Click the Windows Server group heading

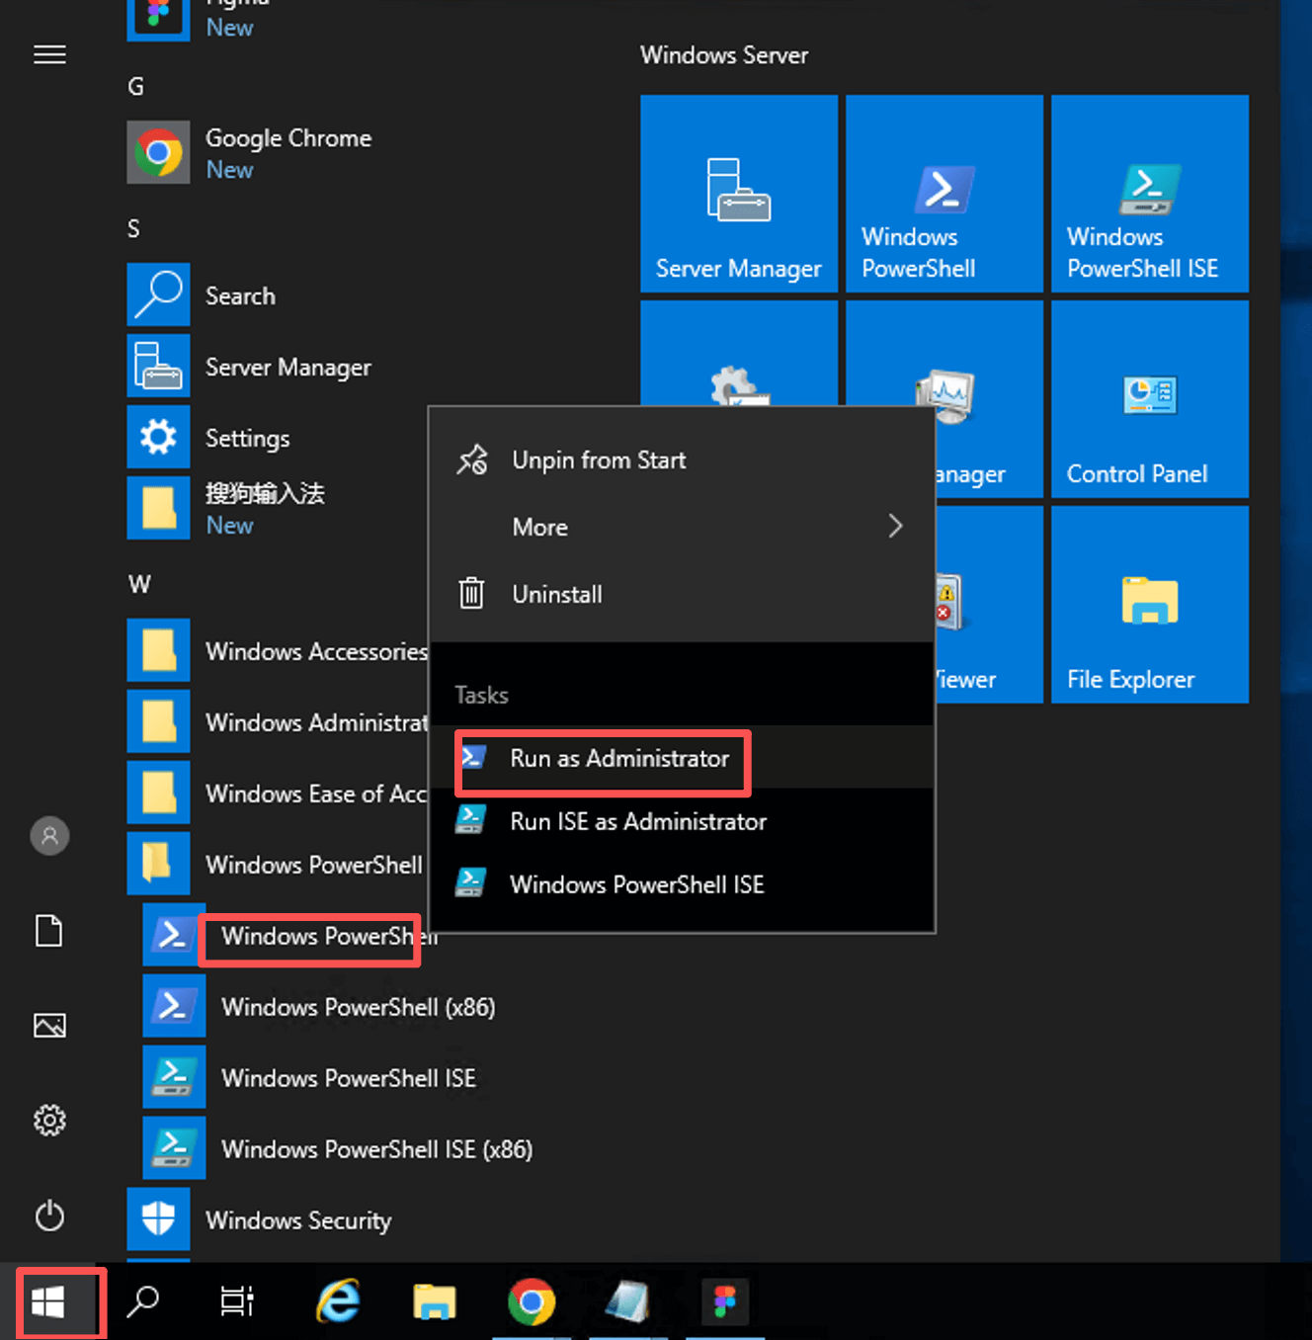click(x=724, y=55)
